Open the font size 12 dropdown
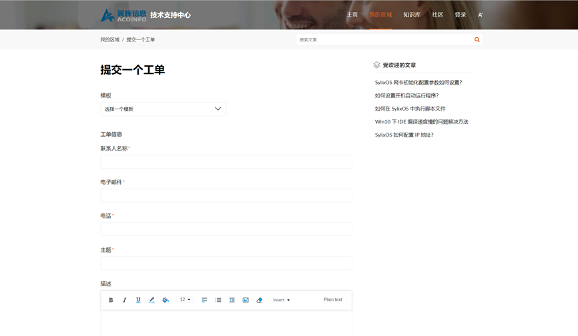The height and width of the screenshot is (336, 578). point(185,300)
